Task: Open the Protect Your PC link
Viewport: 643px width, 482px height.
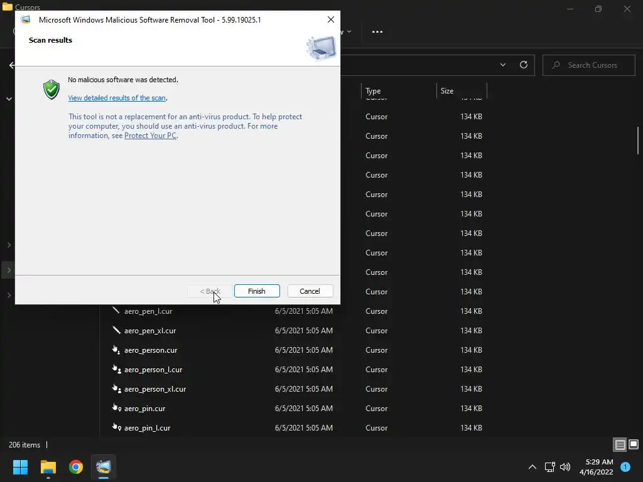Action: point(151,136)
